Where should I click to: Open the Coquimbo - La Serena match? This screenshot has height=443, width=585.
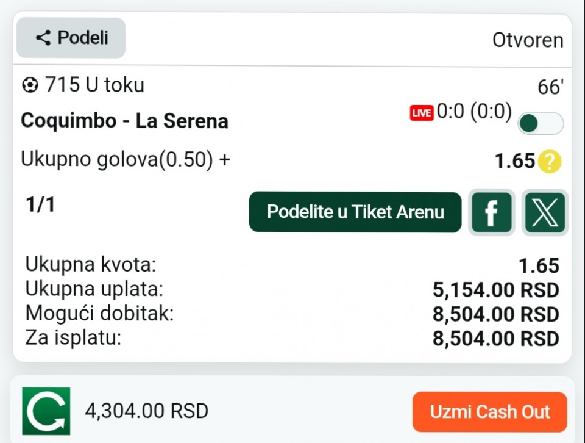pyautogui.click(x=124, y=121)
